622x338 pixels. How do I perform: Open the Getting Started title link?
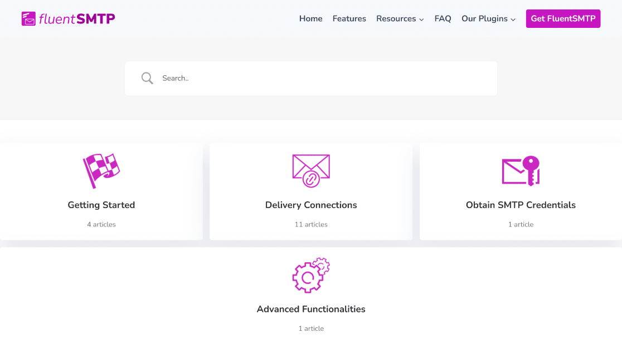coord(101,205)
